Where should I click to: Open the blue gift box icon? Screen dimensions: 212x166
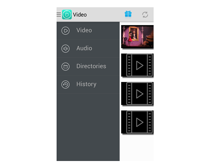[128, 14]
